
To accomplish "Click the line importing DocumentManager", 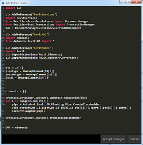I will 47,21.
